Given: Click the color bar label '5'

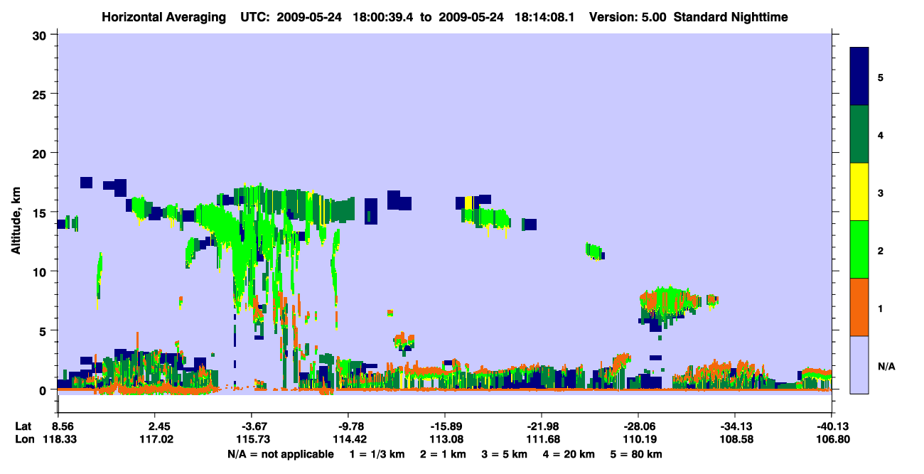Looking at the screenshot, I should pos(881,77).
